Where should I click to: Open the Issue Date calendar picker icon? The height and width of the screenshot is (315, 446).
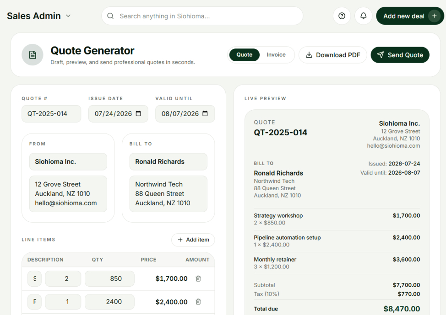tap(138, 114)
